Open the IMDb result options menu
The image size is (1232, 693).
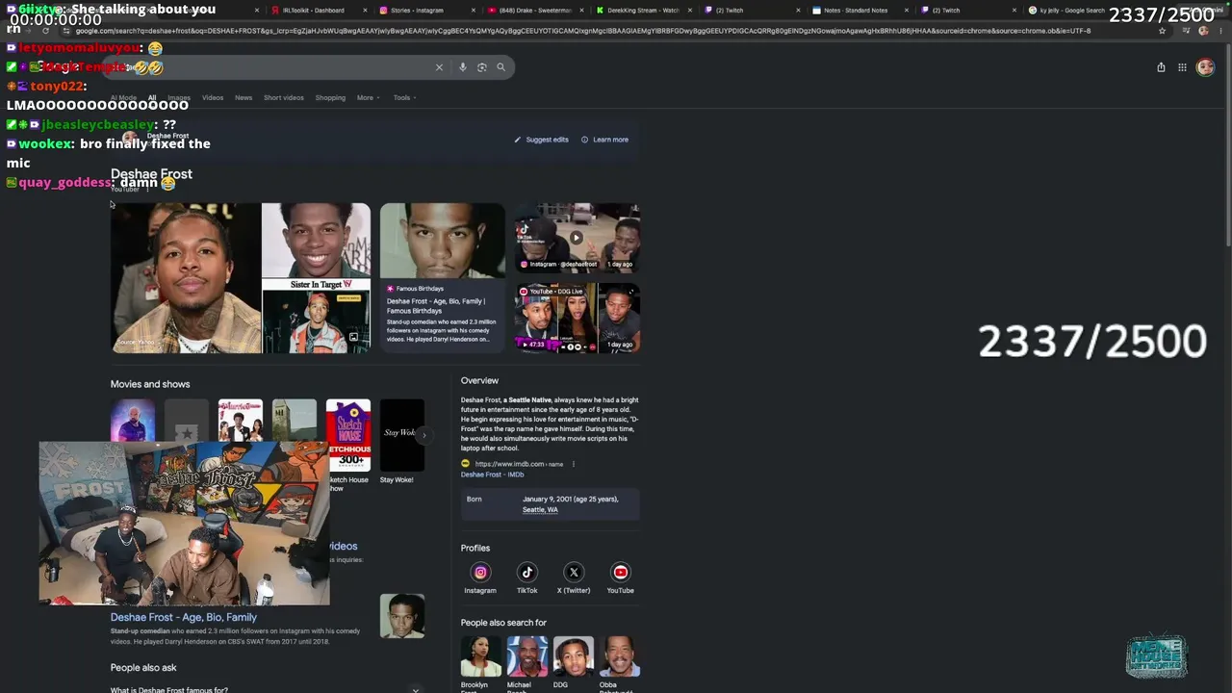[x=574, y=464]
